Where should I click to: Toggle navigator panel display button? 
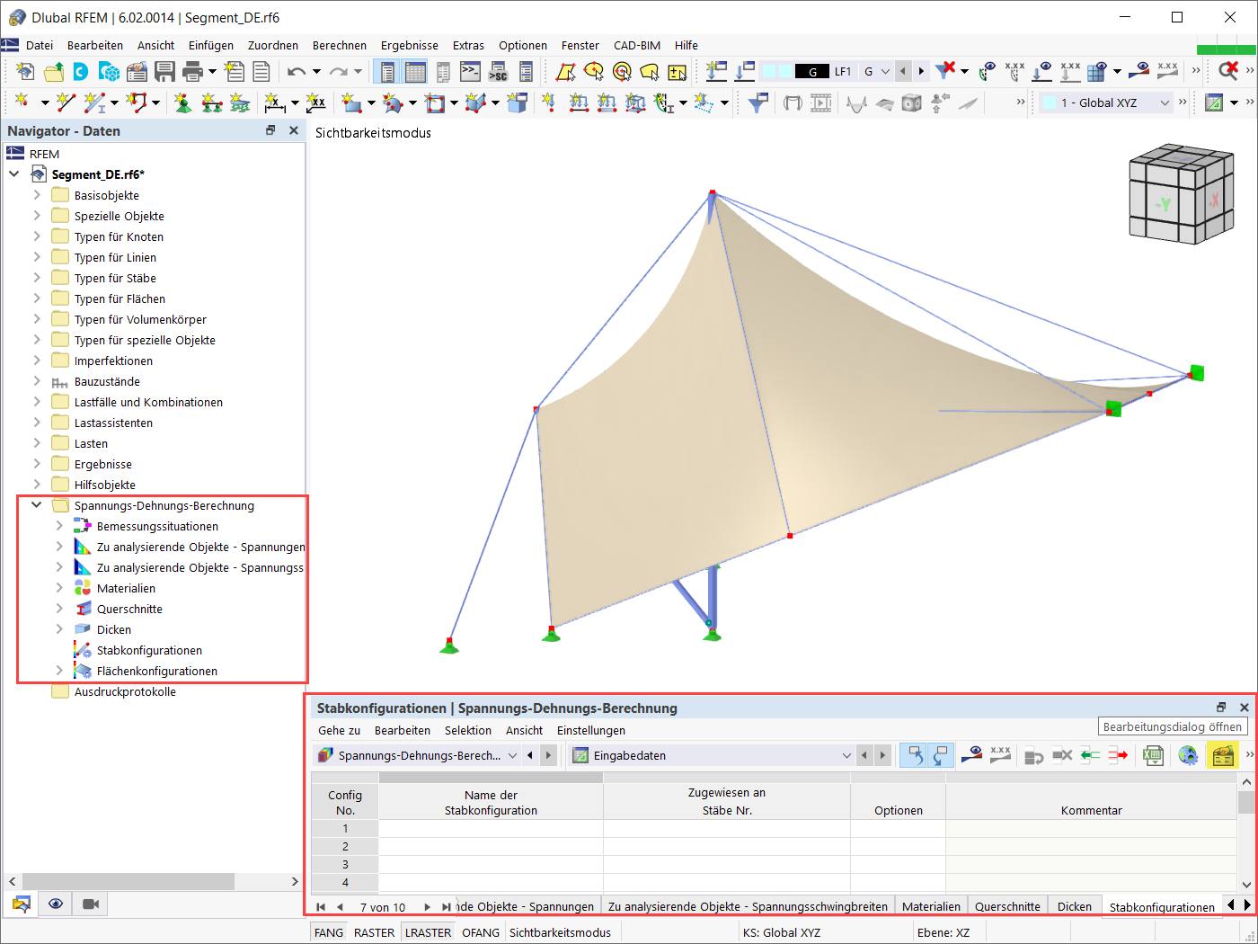387,71
